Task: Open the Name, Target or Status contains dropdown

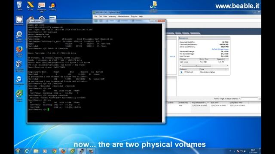Action: (x=227, y=99)
